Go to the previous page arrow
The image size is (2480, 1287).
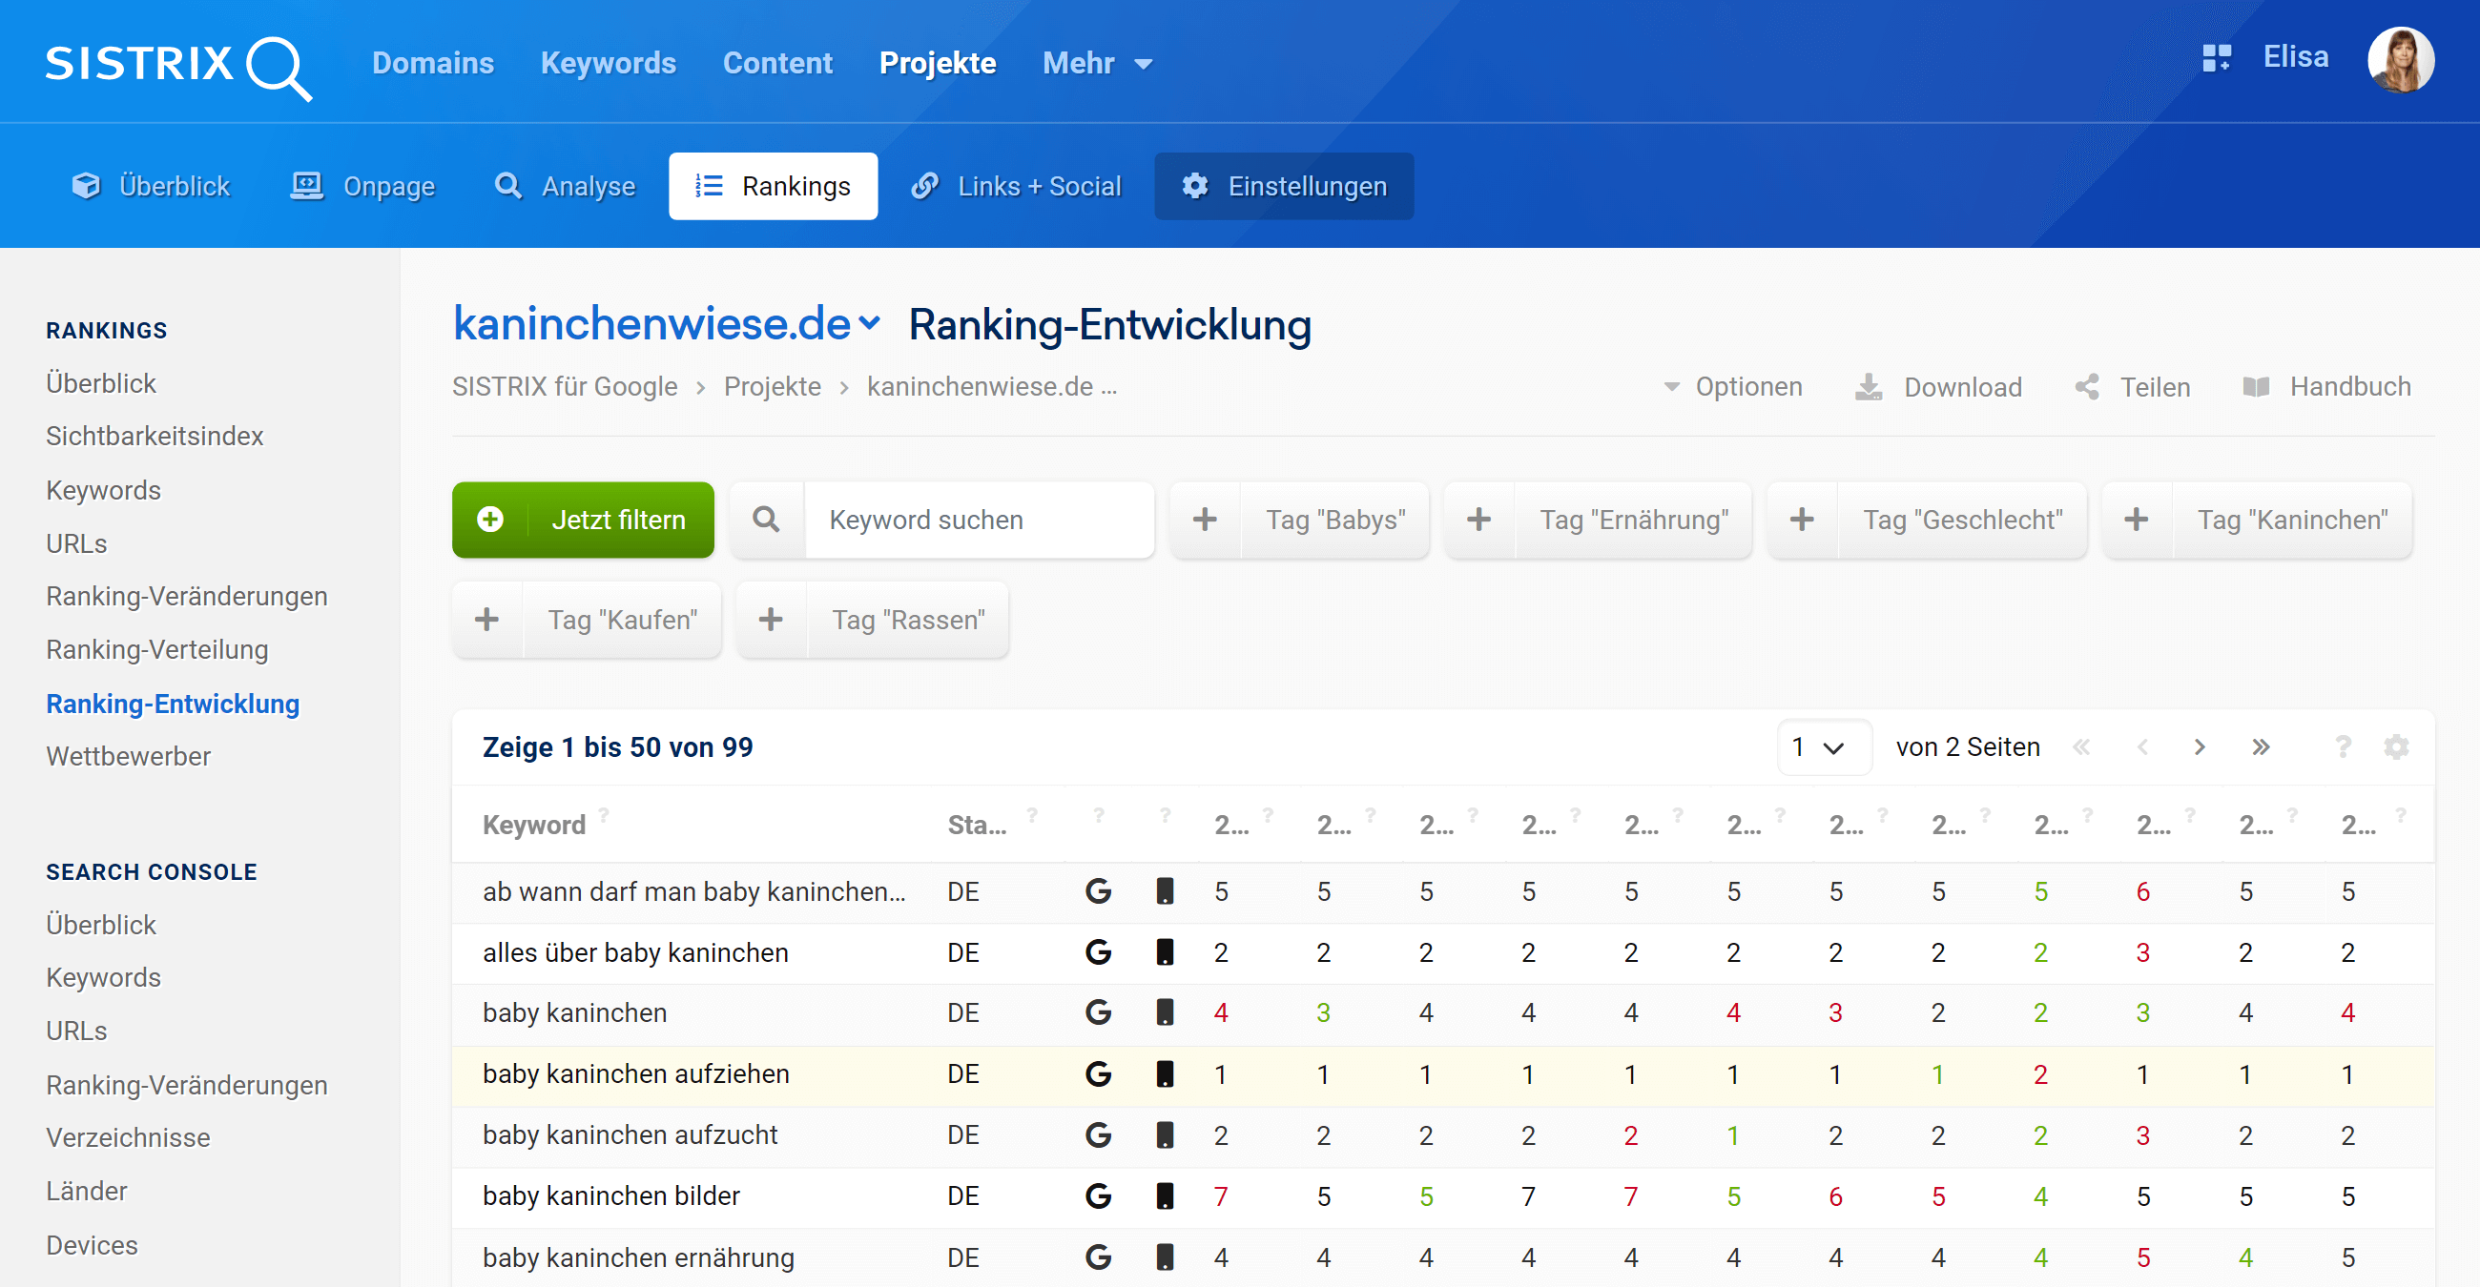(2142, 747)
